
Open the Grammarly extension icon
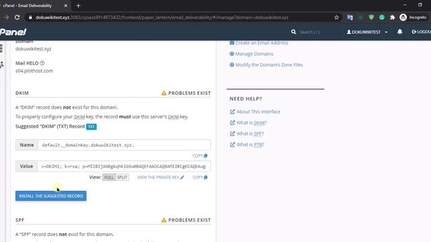(382, 17)
